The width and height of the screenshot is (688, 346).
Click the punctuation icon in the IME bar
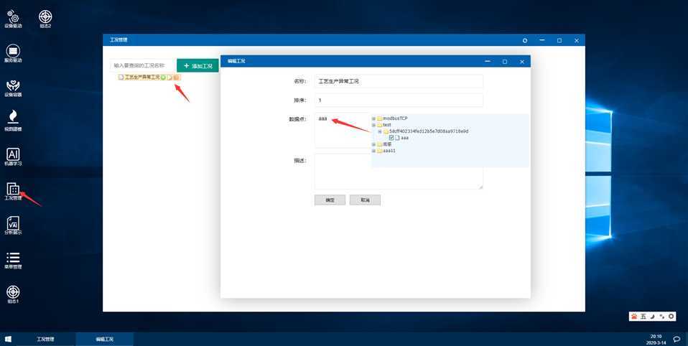[x=661, y=316]
